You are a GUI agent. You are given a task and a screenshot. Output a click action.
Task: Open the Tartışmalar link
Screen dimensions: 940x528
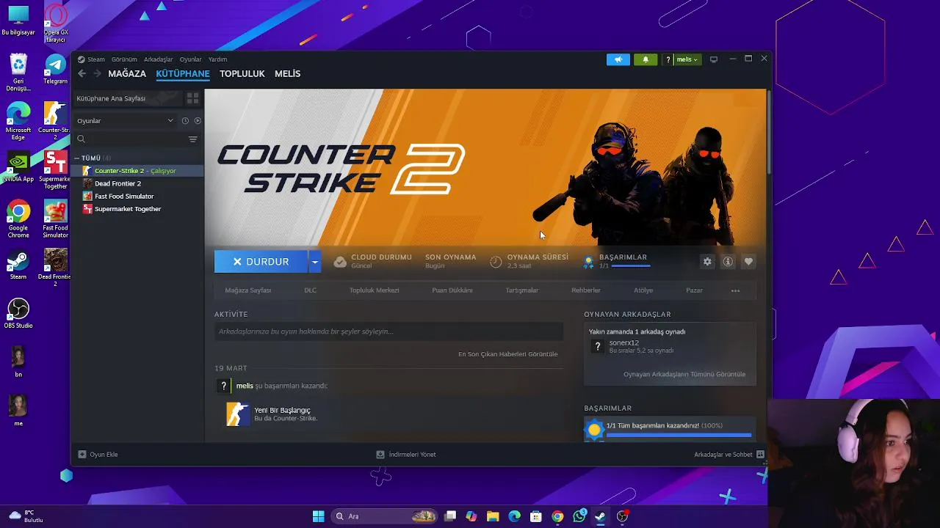[x=521, y=290]
